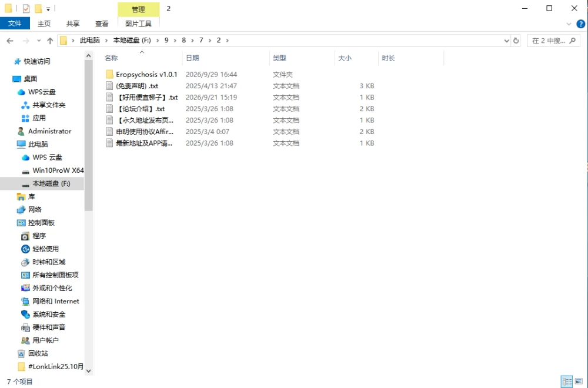The image size is (588, 388).
Task: Select the 【好用便宜梯子】.txt file icon
Action: coord(109,97)
